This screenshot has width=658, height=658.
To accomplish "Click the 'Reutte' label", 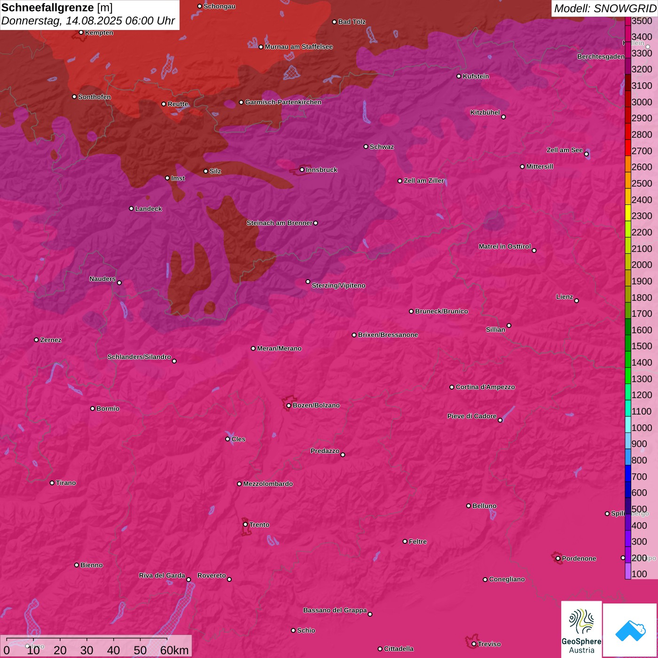I will pyautogui.click(x=178, y=104).
